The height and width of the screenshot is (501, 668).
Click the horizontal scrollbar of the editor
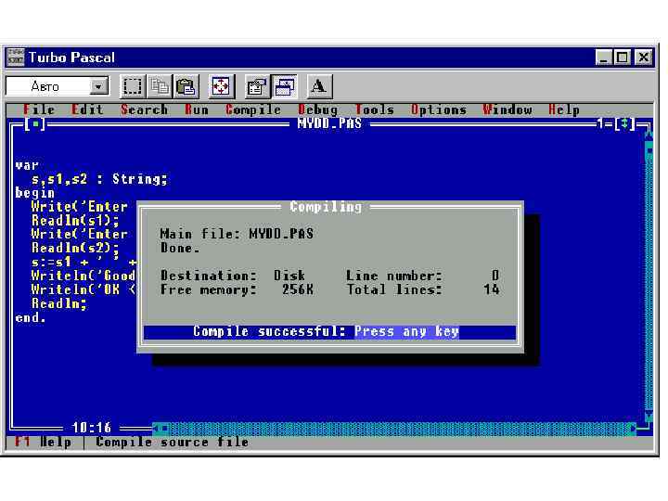point(394,428)
